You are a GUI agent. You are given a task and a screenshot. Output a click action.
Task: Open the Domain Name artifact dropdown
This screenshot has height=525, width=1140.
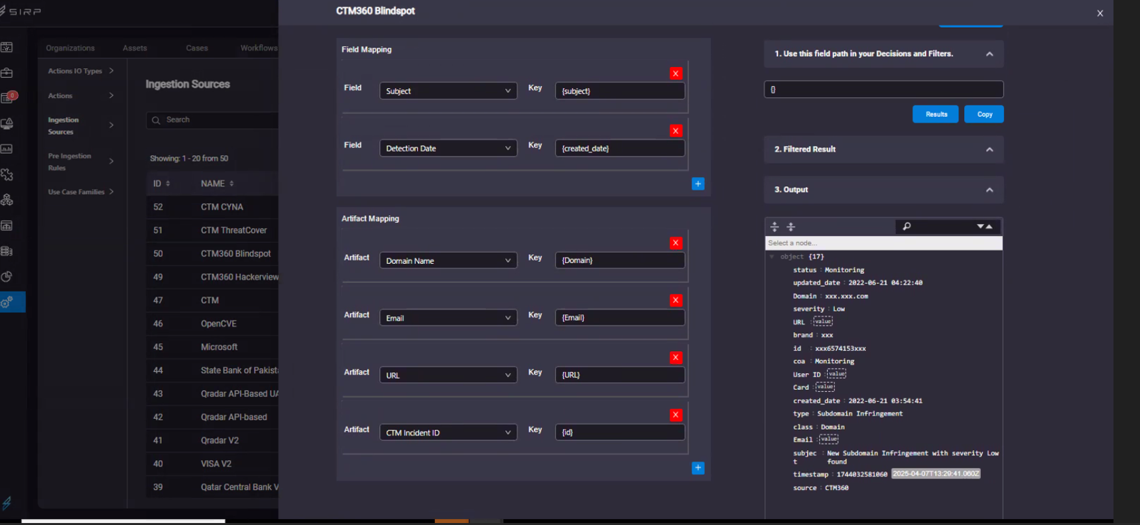(x=448, y=261)
